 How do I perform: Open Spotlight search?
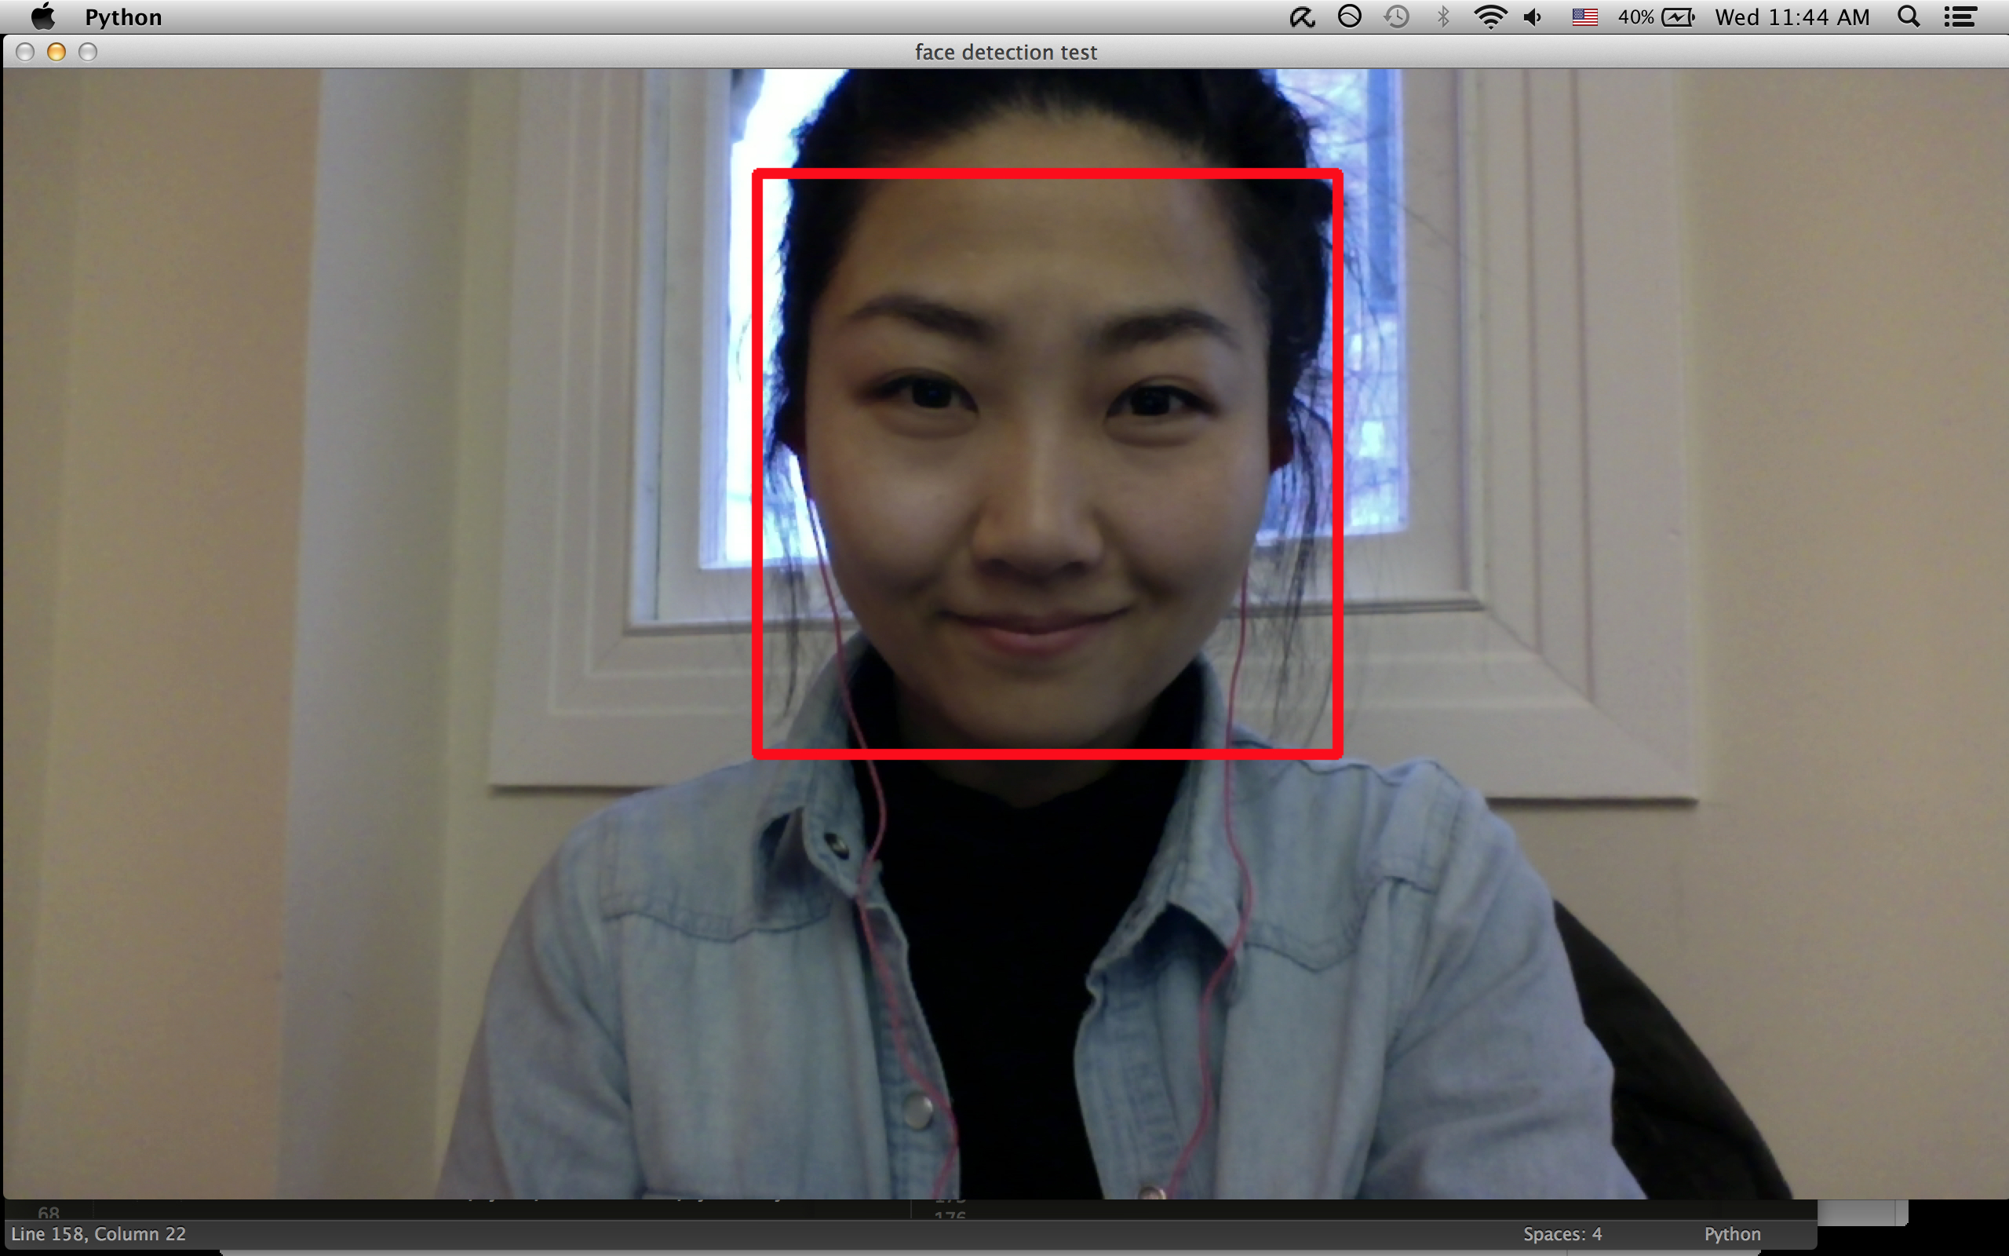pos(1909,16)
